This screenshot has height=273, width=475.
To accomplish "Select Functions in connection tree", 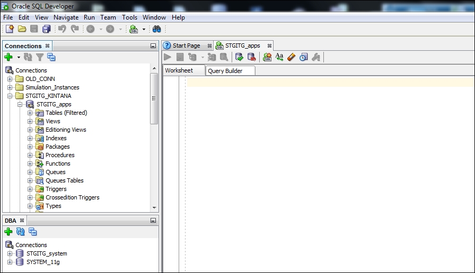I will coord(58,163).
